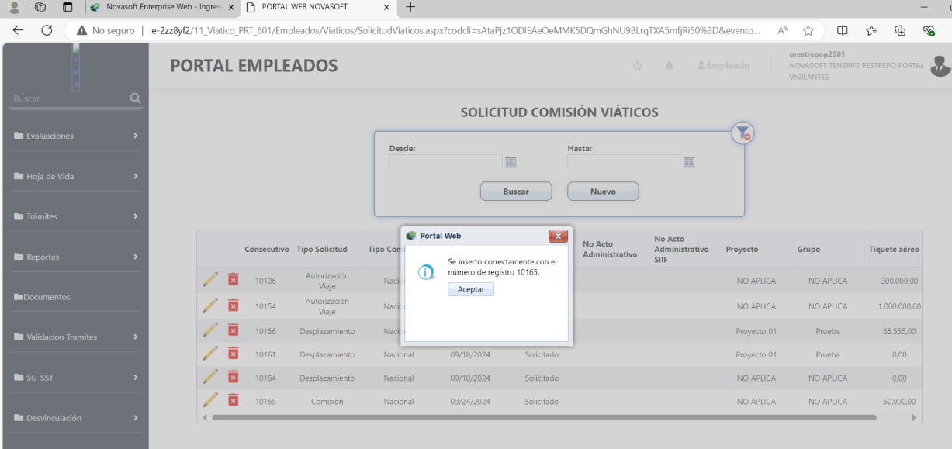The image size is (952, 449).
Task: Click the Nuevo button
Action: 603,192
